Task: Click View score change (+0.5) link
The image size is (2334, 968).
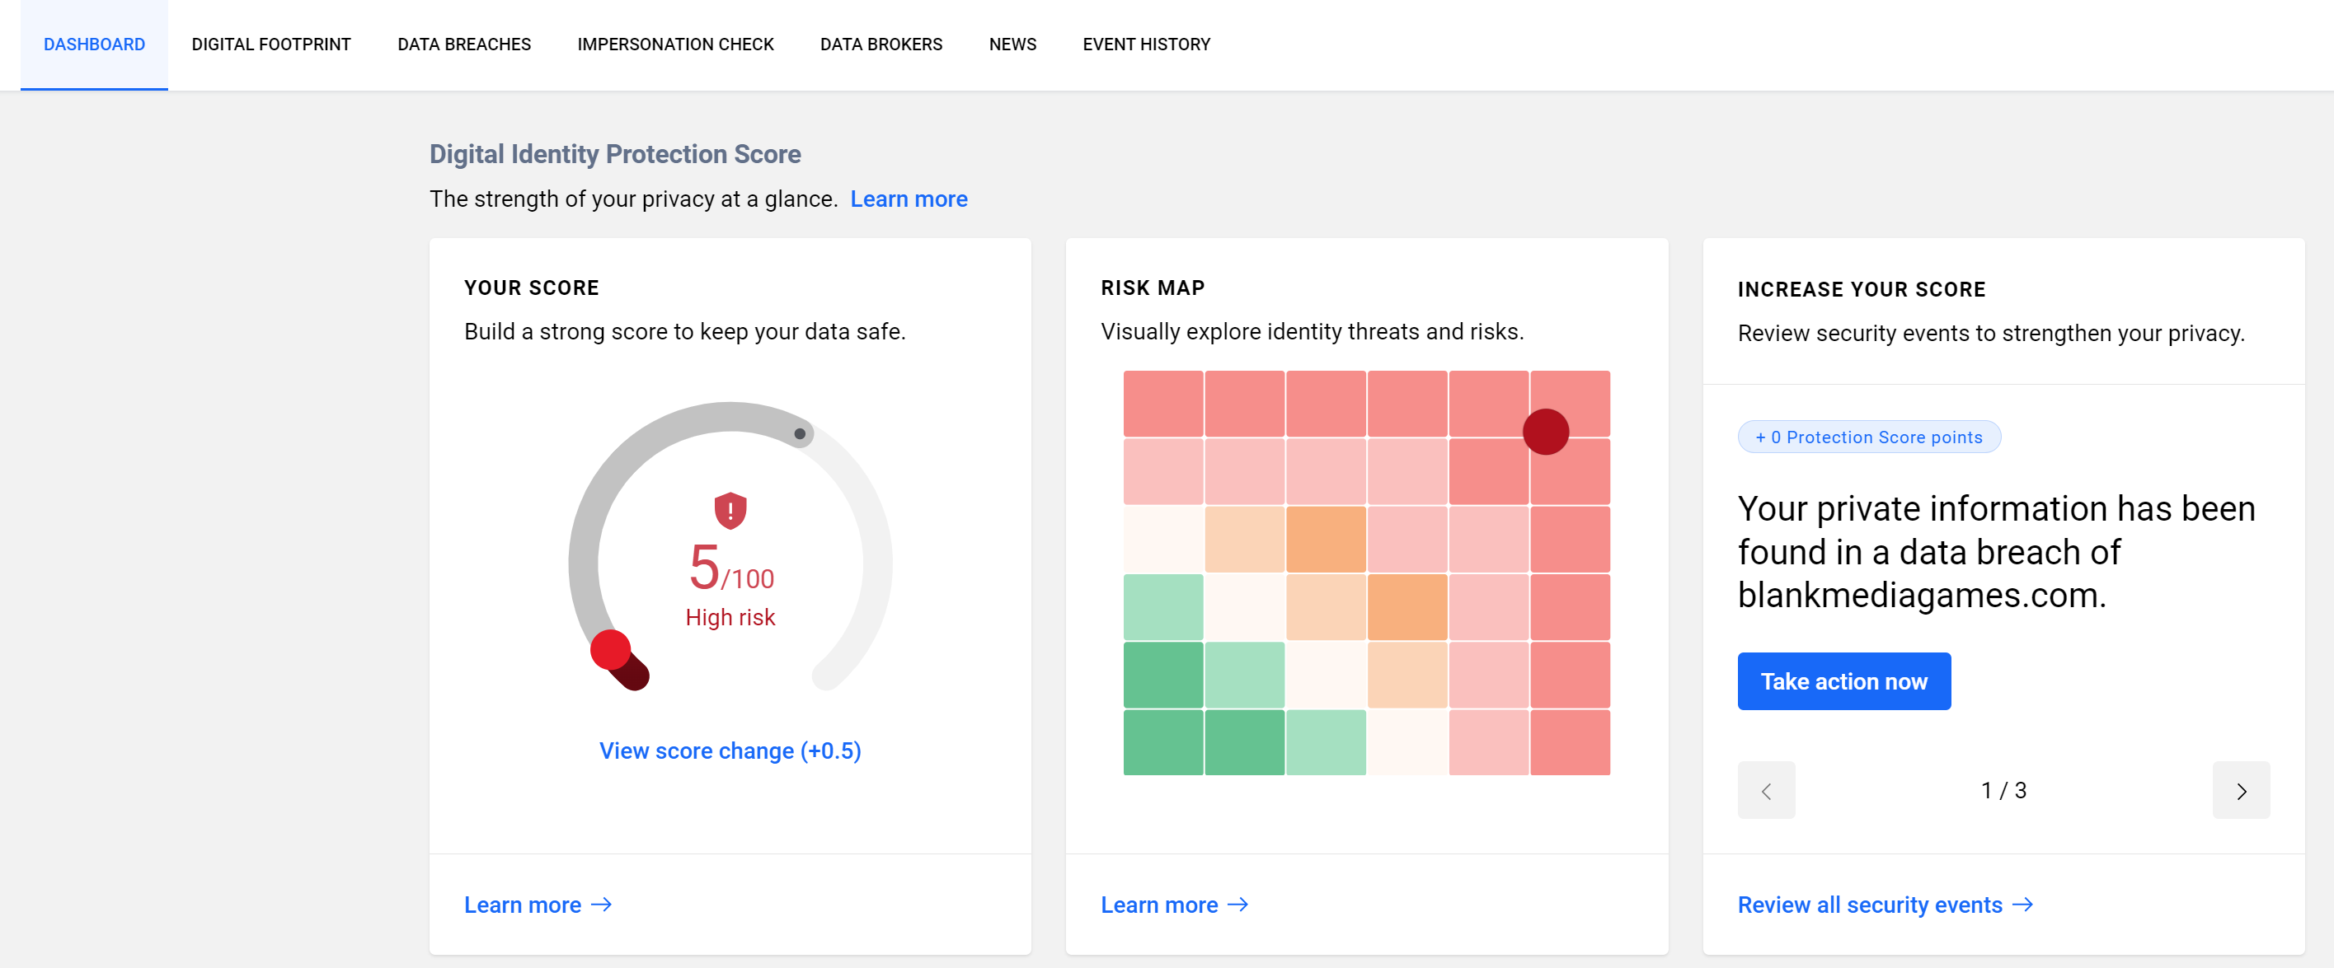Action: pos(730,751)
